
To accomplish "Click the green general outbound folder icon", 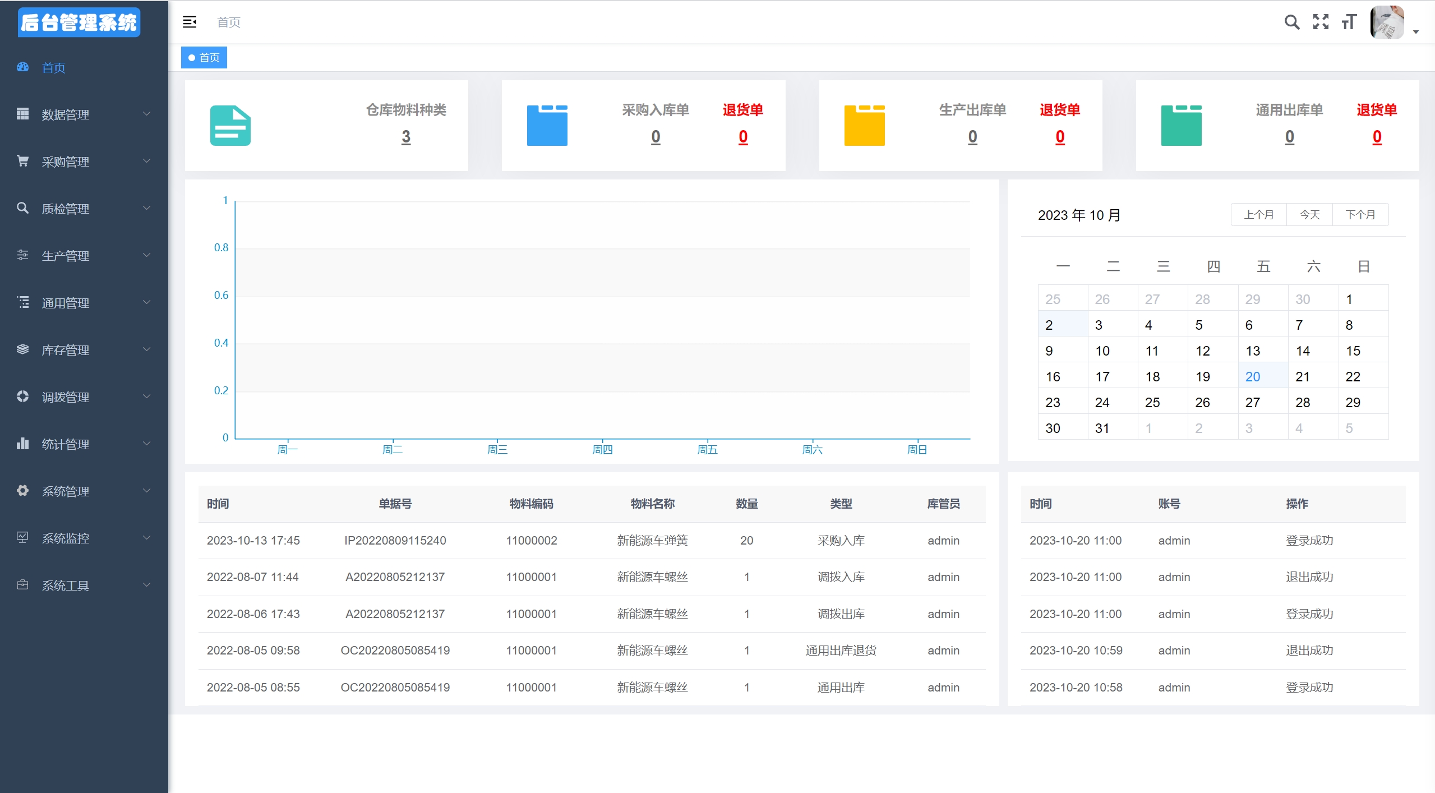I will 1181,126.
